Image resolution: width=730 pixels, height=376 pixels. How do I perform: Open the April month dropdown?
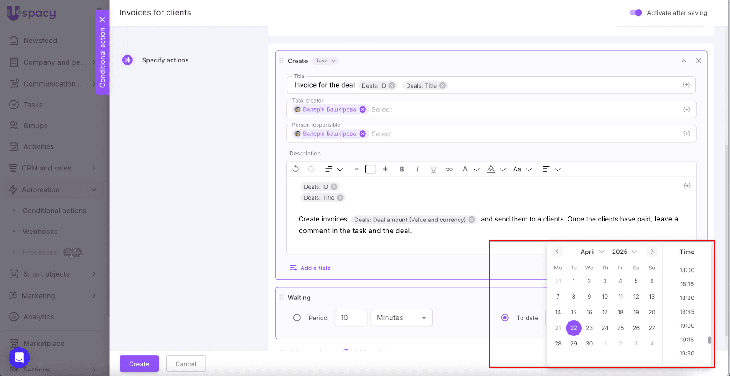click(592, 252)
